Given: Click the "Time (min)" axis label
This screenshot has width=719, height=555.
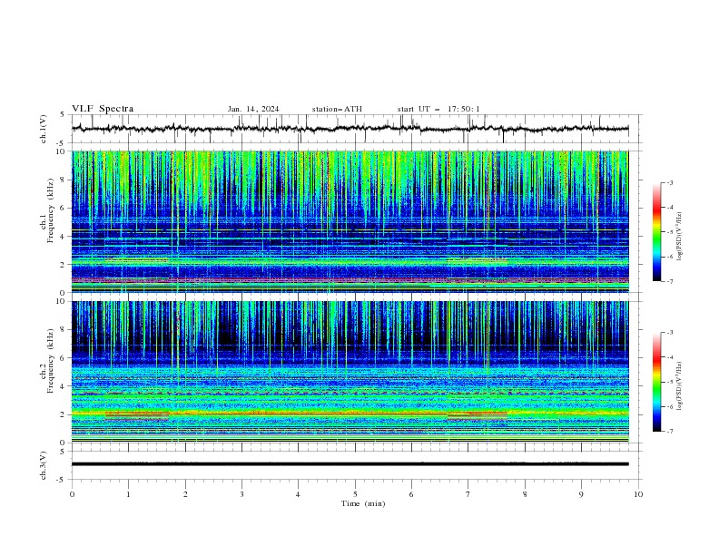Looking at the screenshot, I should pyautogui.click(x=363, y=503).
